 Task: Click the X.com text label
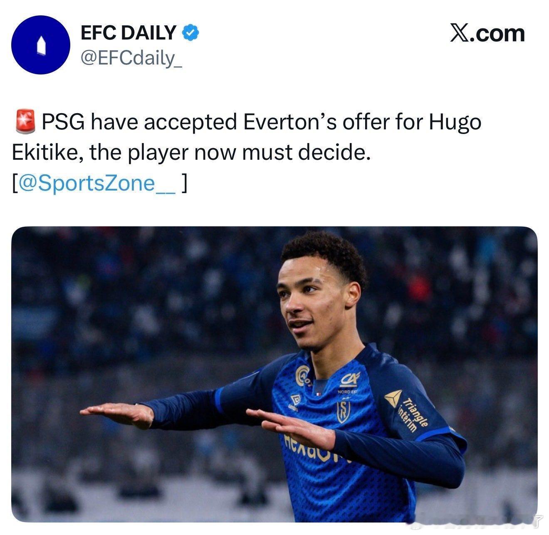click(487, 33)
